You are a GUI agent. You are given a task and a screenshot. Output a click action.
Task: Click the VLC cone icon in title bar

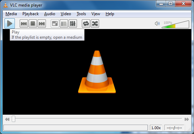point(6,5)
